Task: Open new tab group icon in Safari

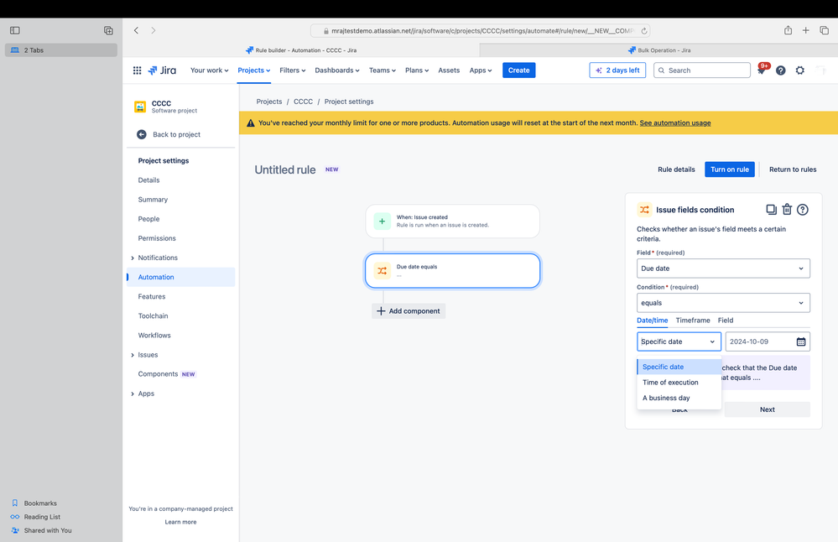Action: pyautogui.click(x=108, y=30)
